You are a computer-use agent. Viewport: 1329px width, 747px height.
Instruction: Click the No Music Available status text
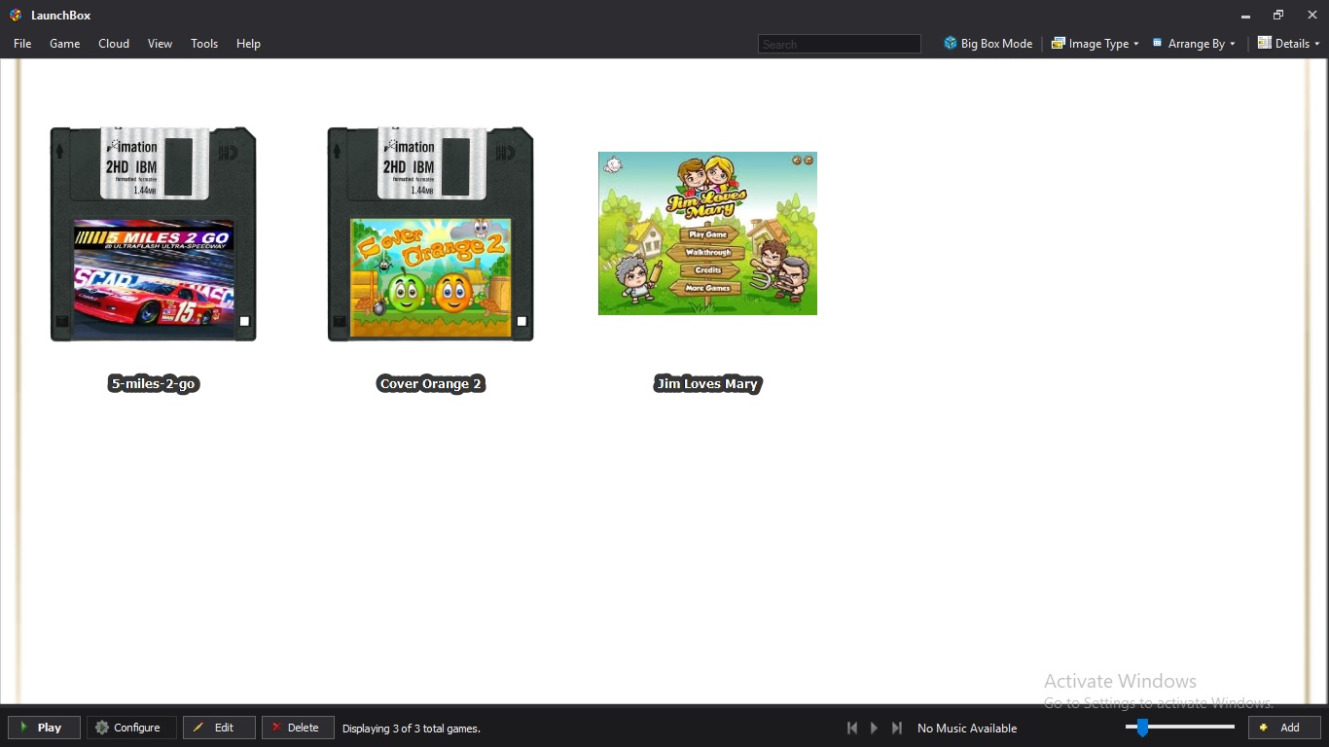point(967,728)
